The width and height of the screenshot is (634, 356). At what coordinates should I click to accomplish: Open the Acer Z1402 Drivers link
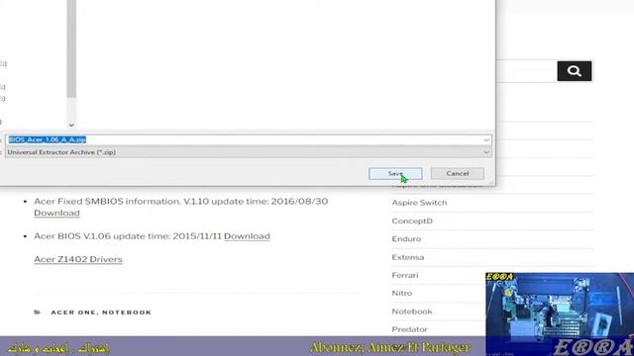(x=78, y=259)
